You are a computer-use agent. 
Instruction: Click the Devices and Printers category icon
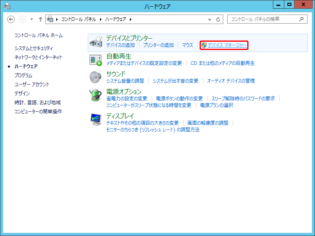pos(96,42)
